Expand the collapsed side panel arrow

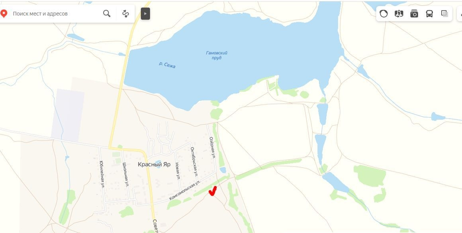(x=145, y=13)
